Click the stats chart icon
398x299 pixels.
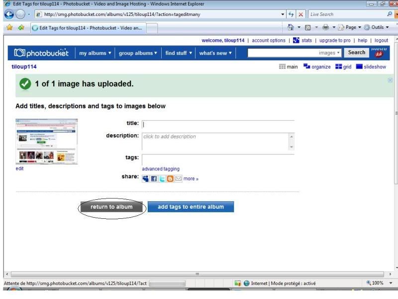296,40
